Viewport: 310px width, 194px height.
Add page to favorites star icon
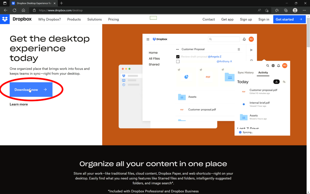click(267, 10)
